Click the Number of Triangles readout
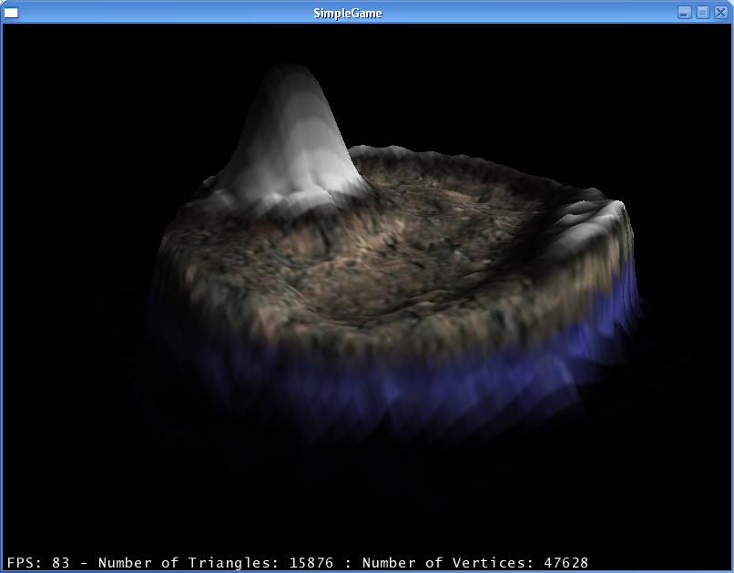734x573 pixels. click(189, 563)
